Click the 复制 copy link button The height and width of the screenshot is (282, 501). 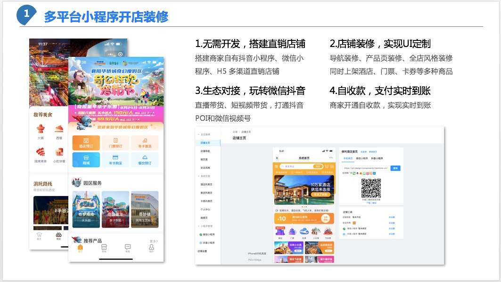(395, 168)
